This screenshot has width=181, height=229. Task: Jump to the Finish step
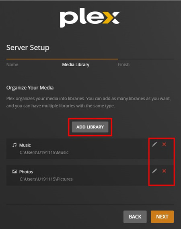(x=123, y=65)
